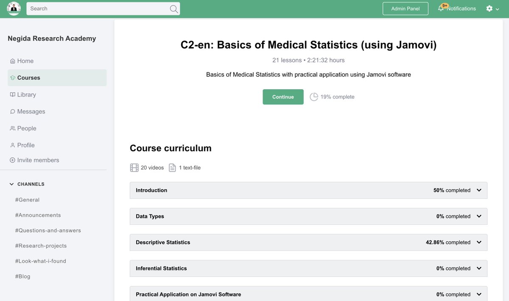The height and width of the screenshot is (301, 509).
Task: Click the search magnifier icon
Action: click(174, 9)
